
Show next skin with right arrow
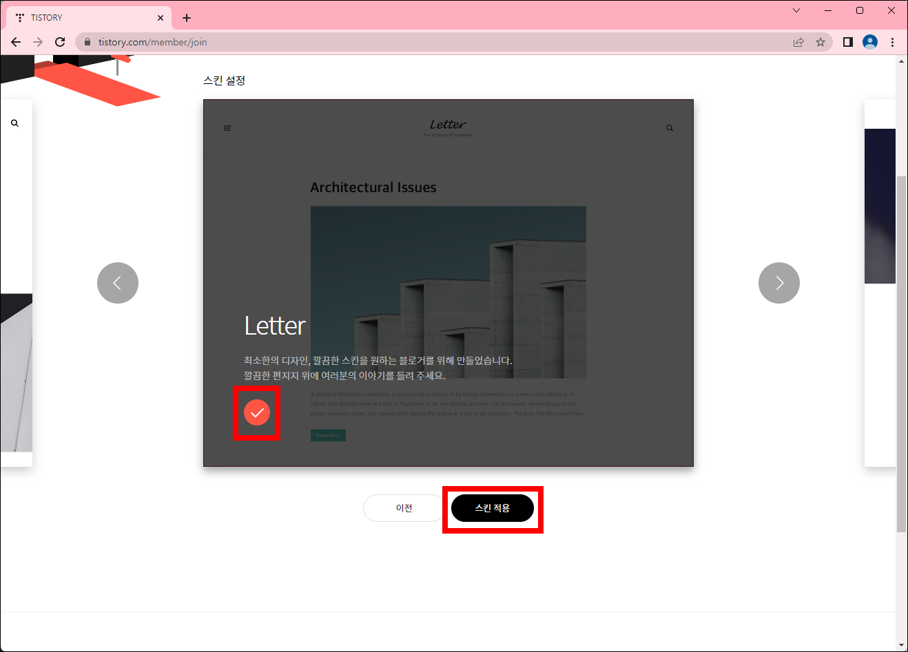click(x=779, y=283)
